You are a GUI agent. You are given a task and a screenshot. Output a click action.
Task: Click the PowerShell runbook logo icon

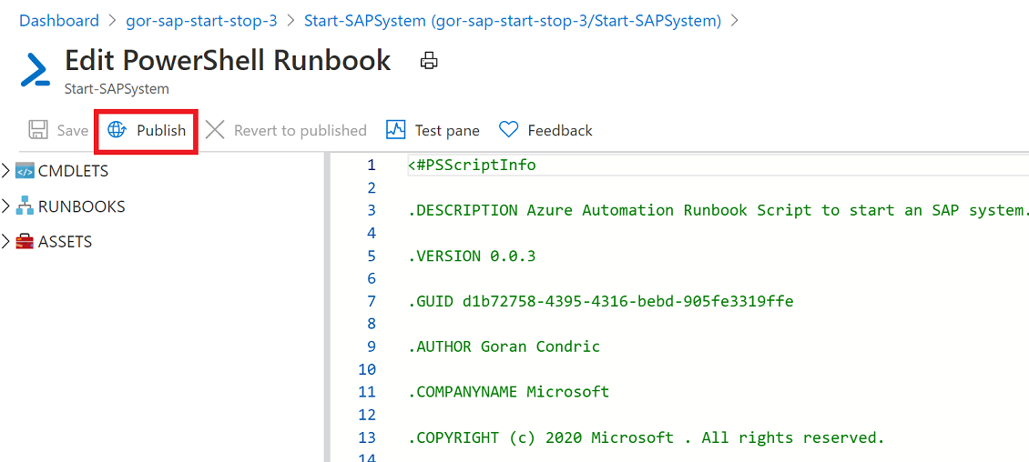point(36,70)
